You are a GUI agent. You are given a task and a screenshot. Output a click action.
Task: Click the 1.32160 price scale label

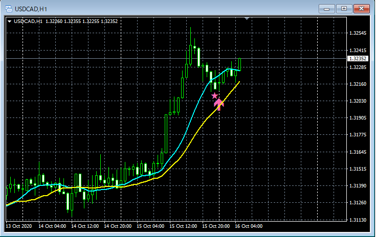pos(358,84)
